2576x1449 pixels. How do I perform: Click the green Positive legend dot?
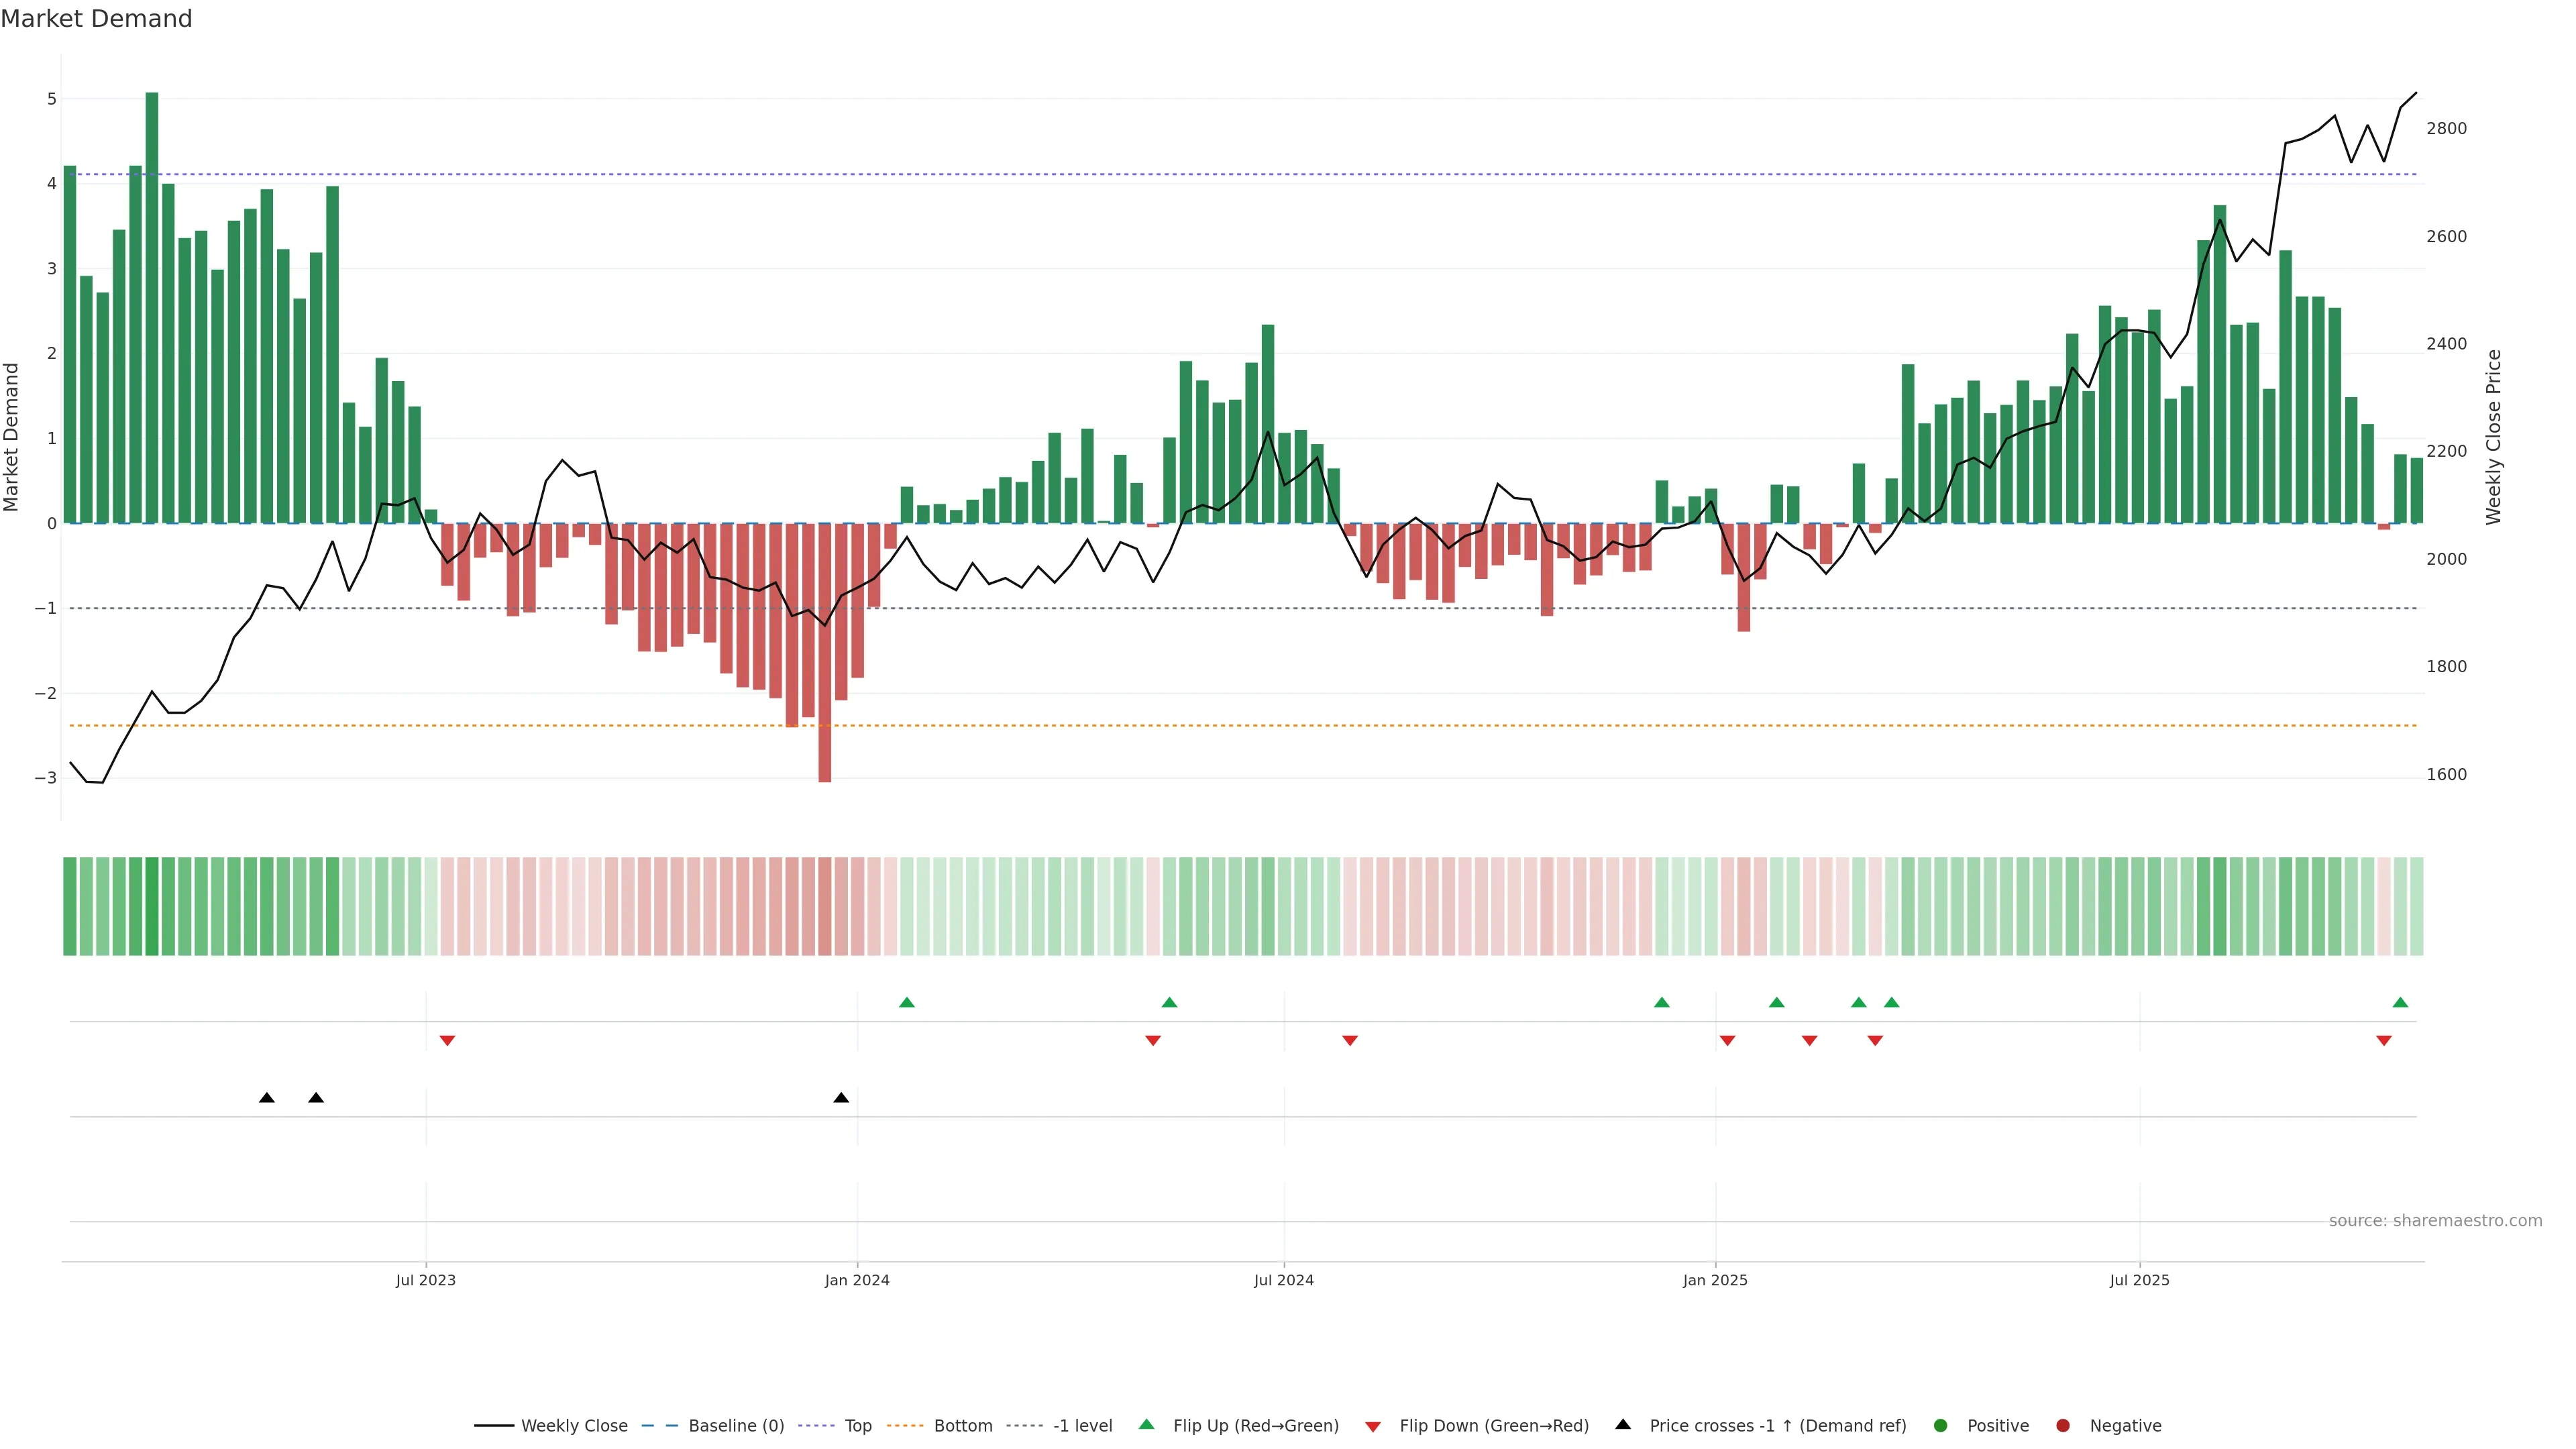pyautogui.click(x=1941, y=1426)
